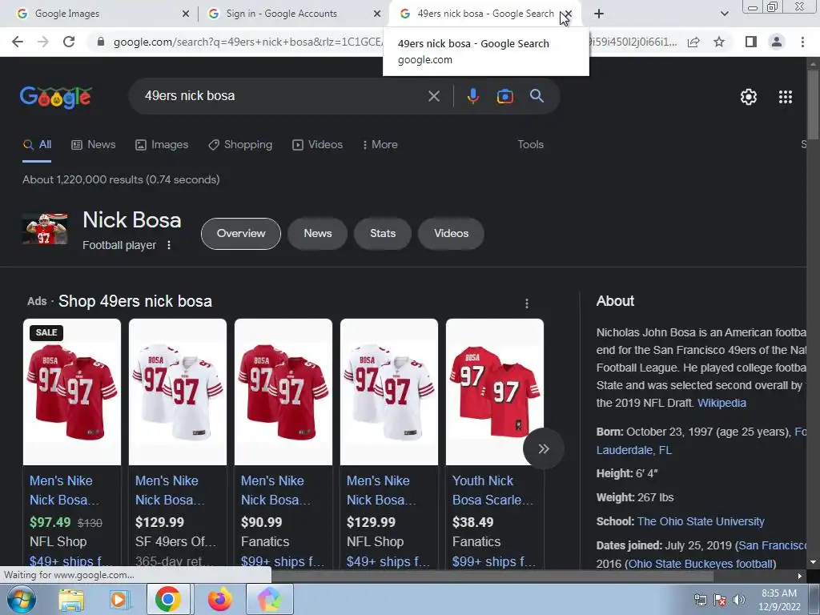Select the Shopping results filter
This screenshot has height=615, width=820.
[x=240, y=144]
